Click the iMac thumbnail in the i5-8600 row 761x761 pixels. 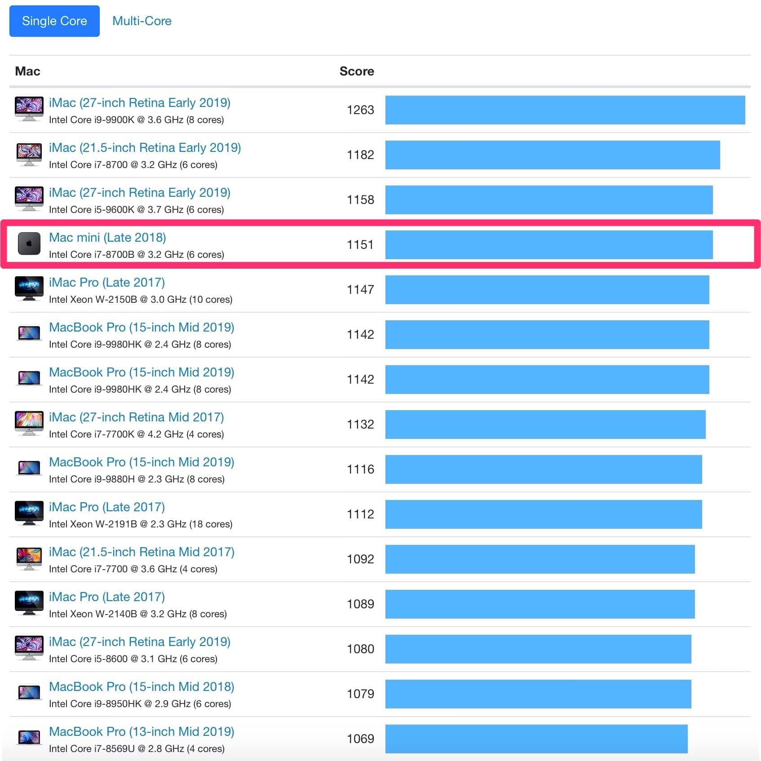click(x=29, y=648)
